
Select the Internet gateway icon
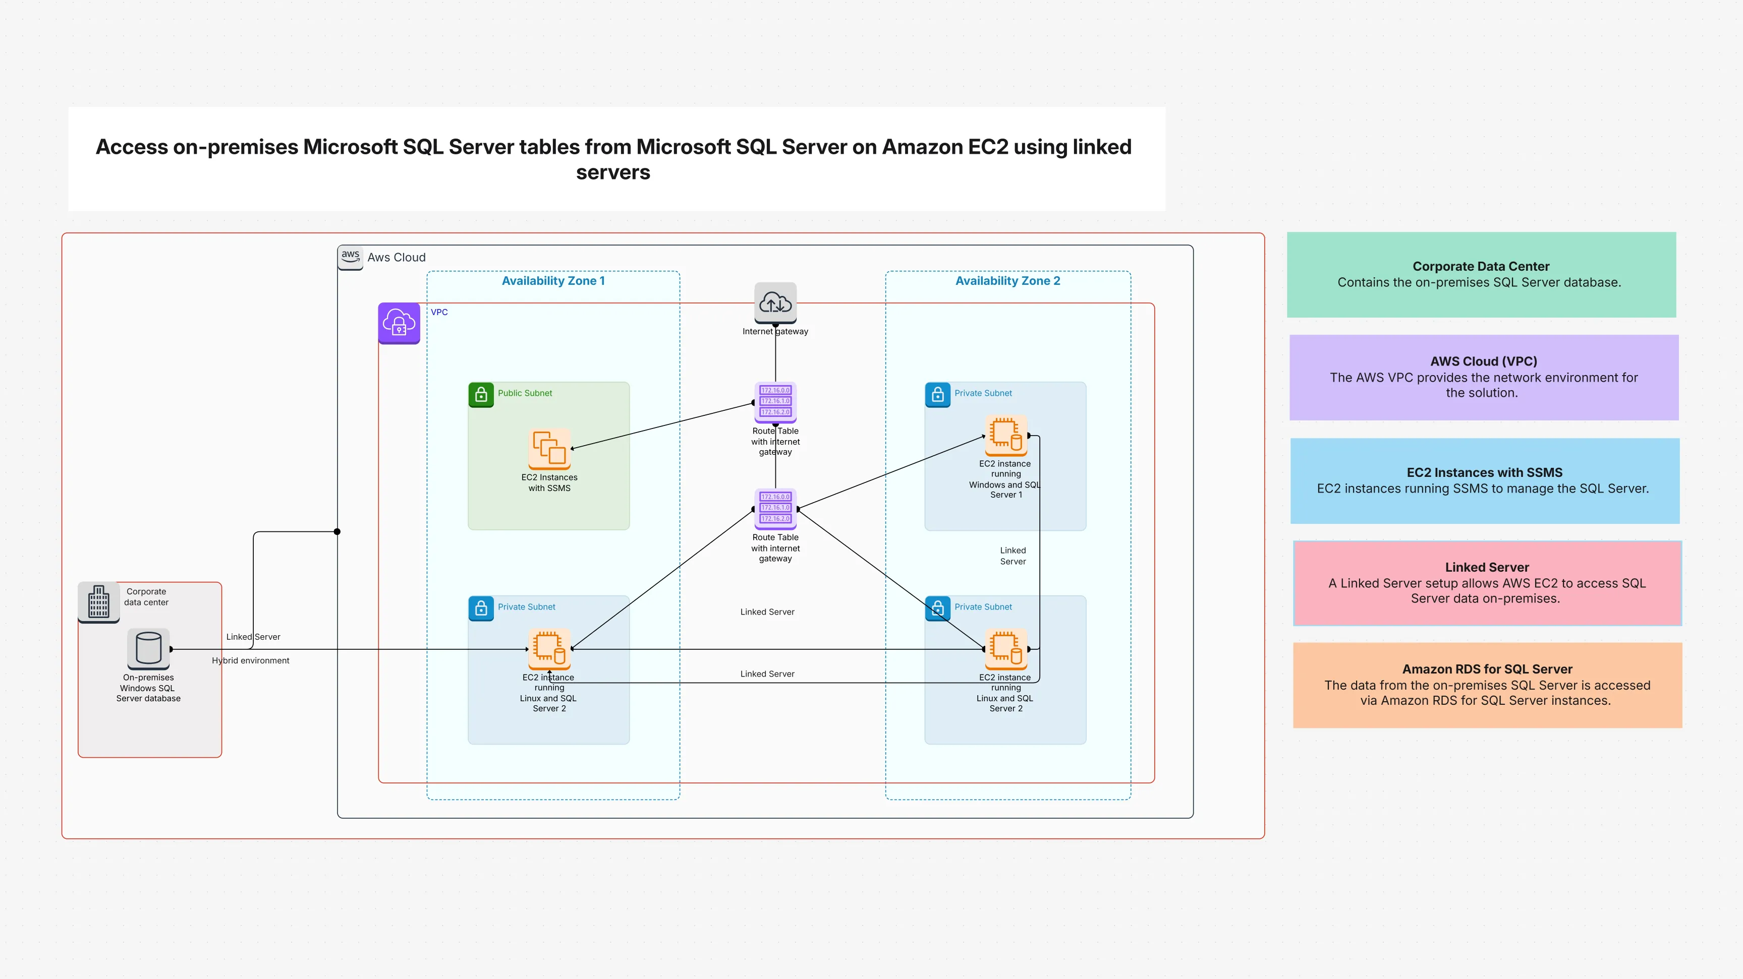click(775, 304)
